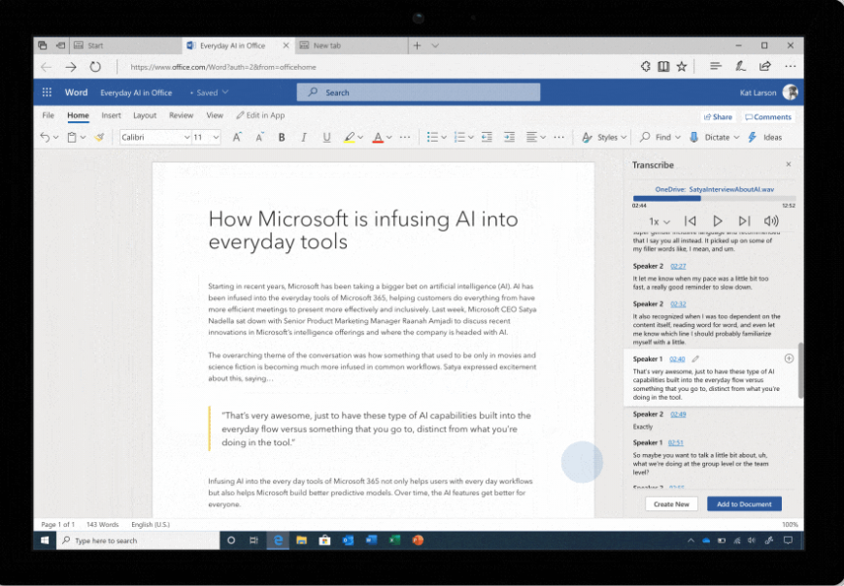Apply the yellow text highlight color
The image size is (844, 586).
pyautogui.click(x=350, y=137)
